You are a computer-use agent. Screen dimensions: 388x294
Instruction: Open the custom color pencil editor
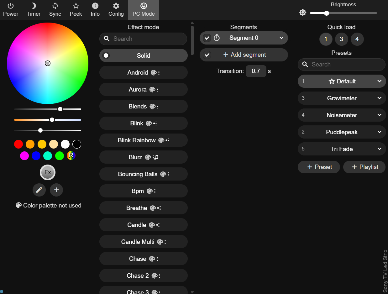click(x=39, y=190)
